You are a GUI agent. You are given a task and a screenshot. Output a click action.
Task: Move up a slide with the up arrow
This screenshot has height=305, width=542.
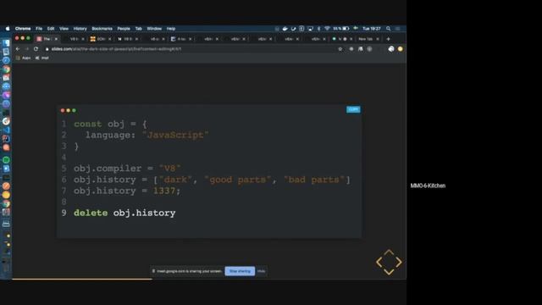389,252
